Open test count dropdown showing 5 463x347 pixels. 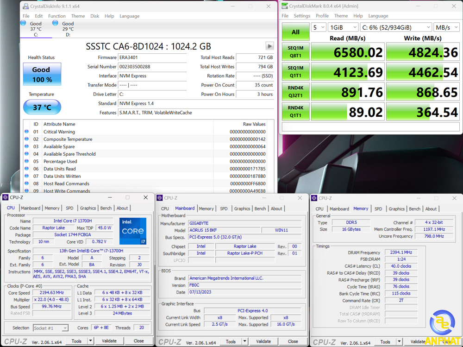[x=319, y=27]
